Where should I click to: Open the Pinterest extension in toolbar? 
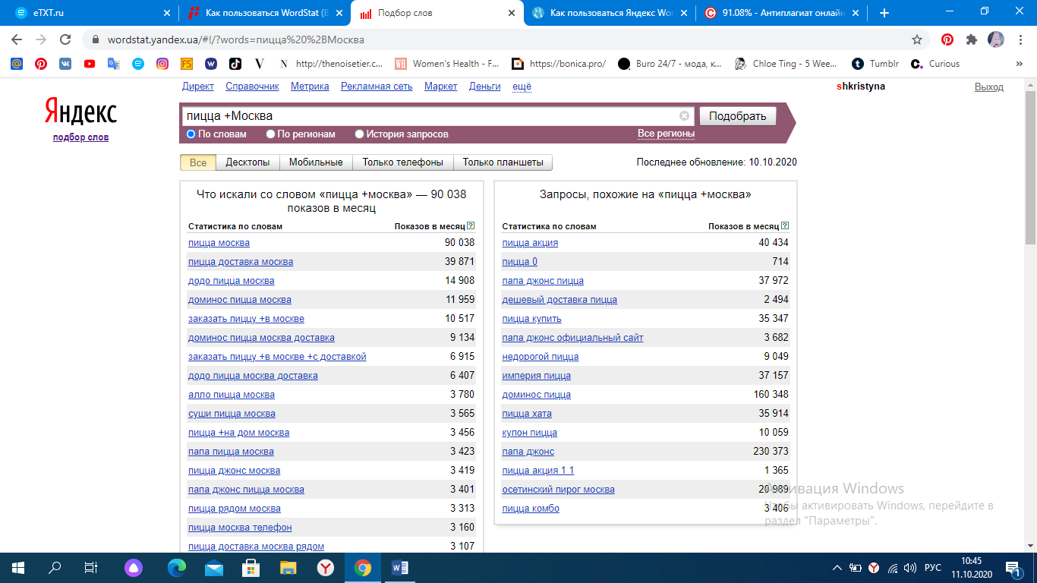click(x=947, y=39)
